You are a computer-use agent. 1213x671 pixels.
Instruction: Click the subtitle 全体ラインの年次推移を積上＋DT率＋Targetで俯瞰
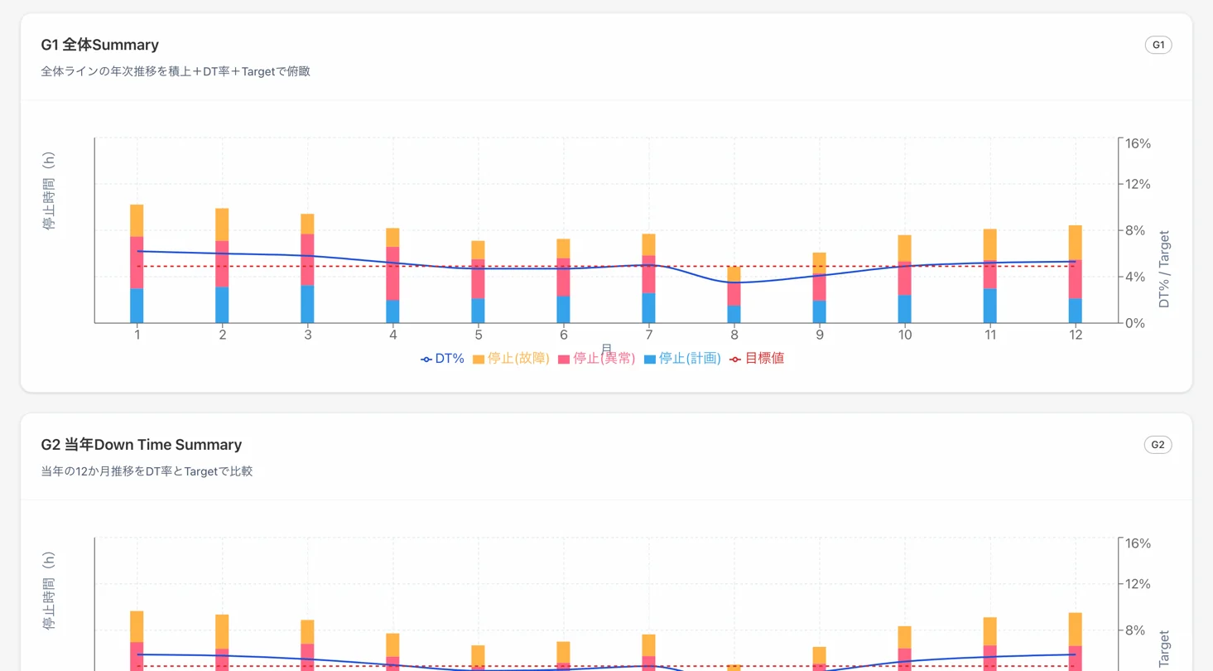click(176, 71)
